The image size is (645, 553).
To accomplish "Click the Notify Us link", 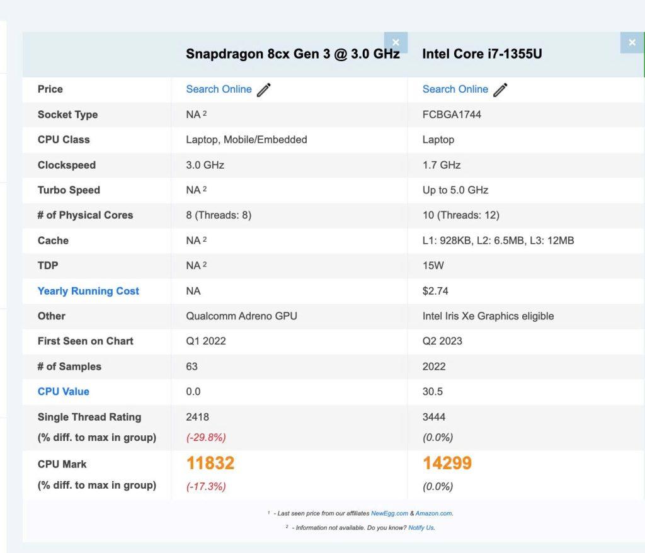I will (x=421, y=528).
